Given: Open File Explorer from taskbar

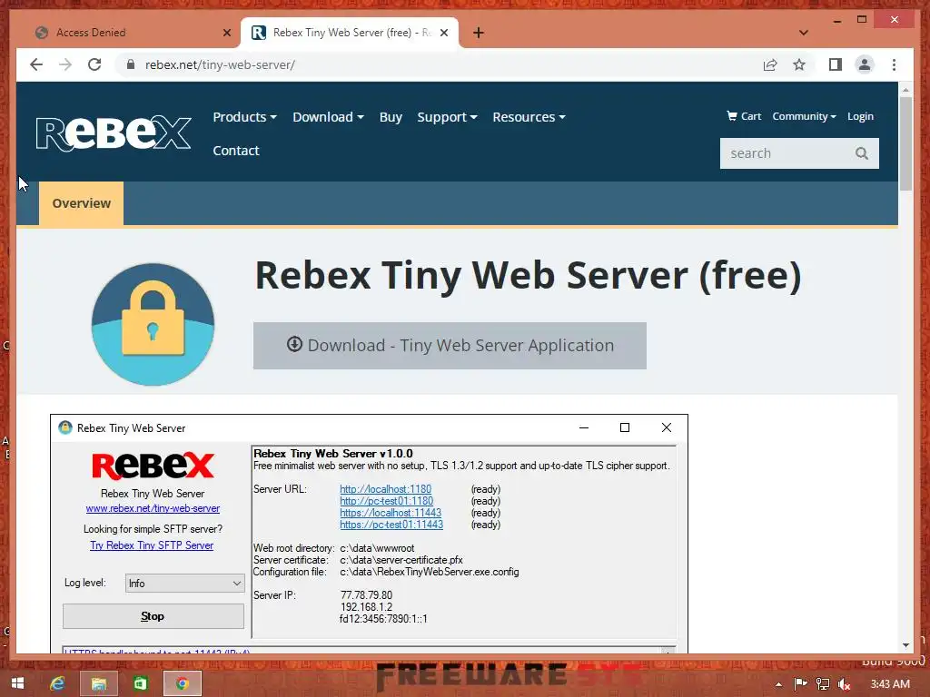Looking at the screenshot, I should coord(99,683).
